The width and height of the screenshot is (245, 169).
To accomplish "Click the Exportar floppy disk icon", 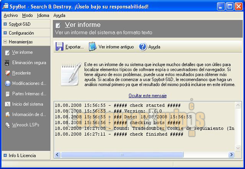I will [x=60, y=47].
